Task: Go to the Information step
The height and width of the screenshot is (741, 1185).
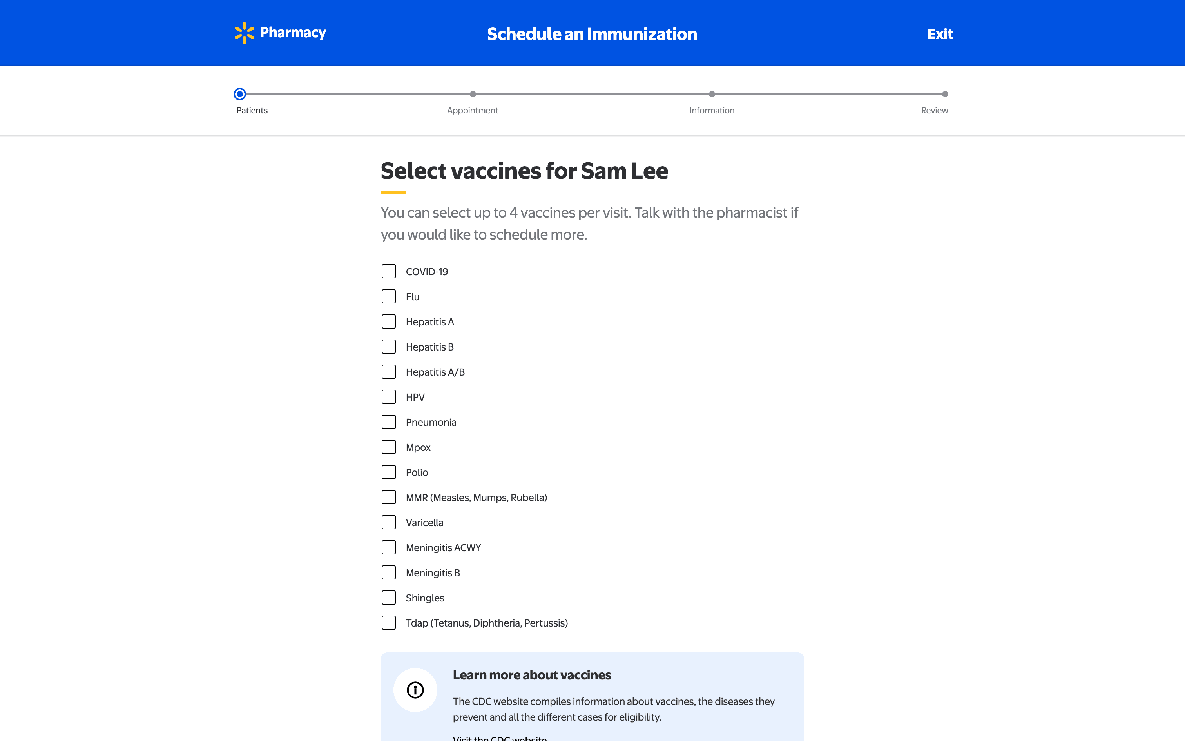Action: tap(712, 94)
